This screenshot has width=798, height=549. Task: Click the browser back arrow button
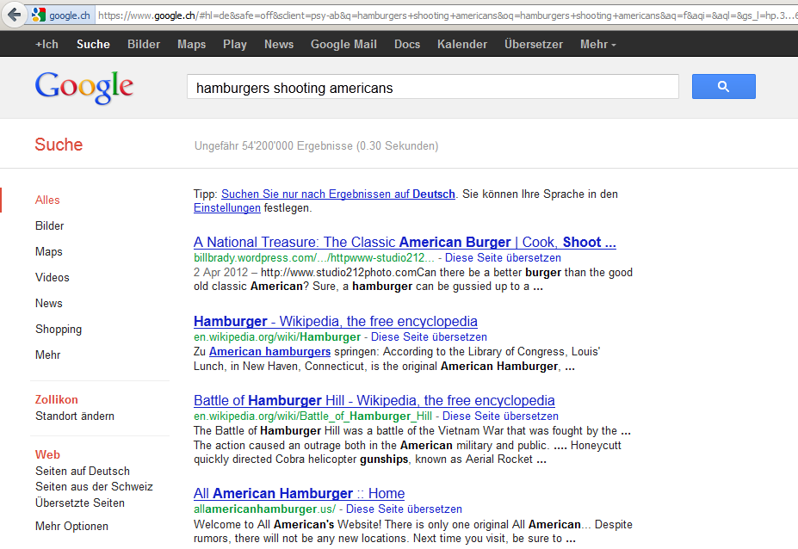(15, 15)
